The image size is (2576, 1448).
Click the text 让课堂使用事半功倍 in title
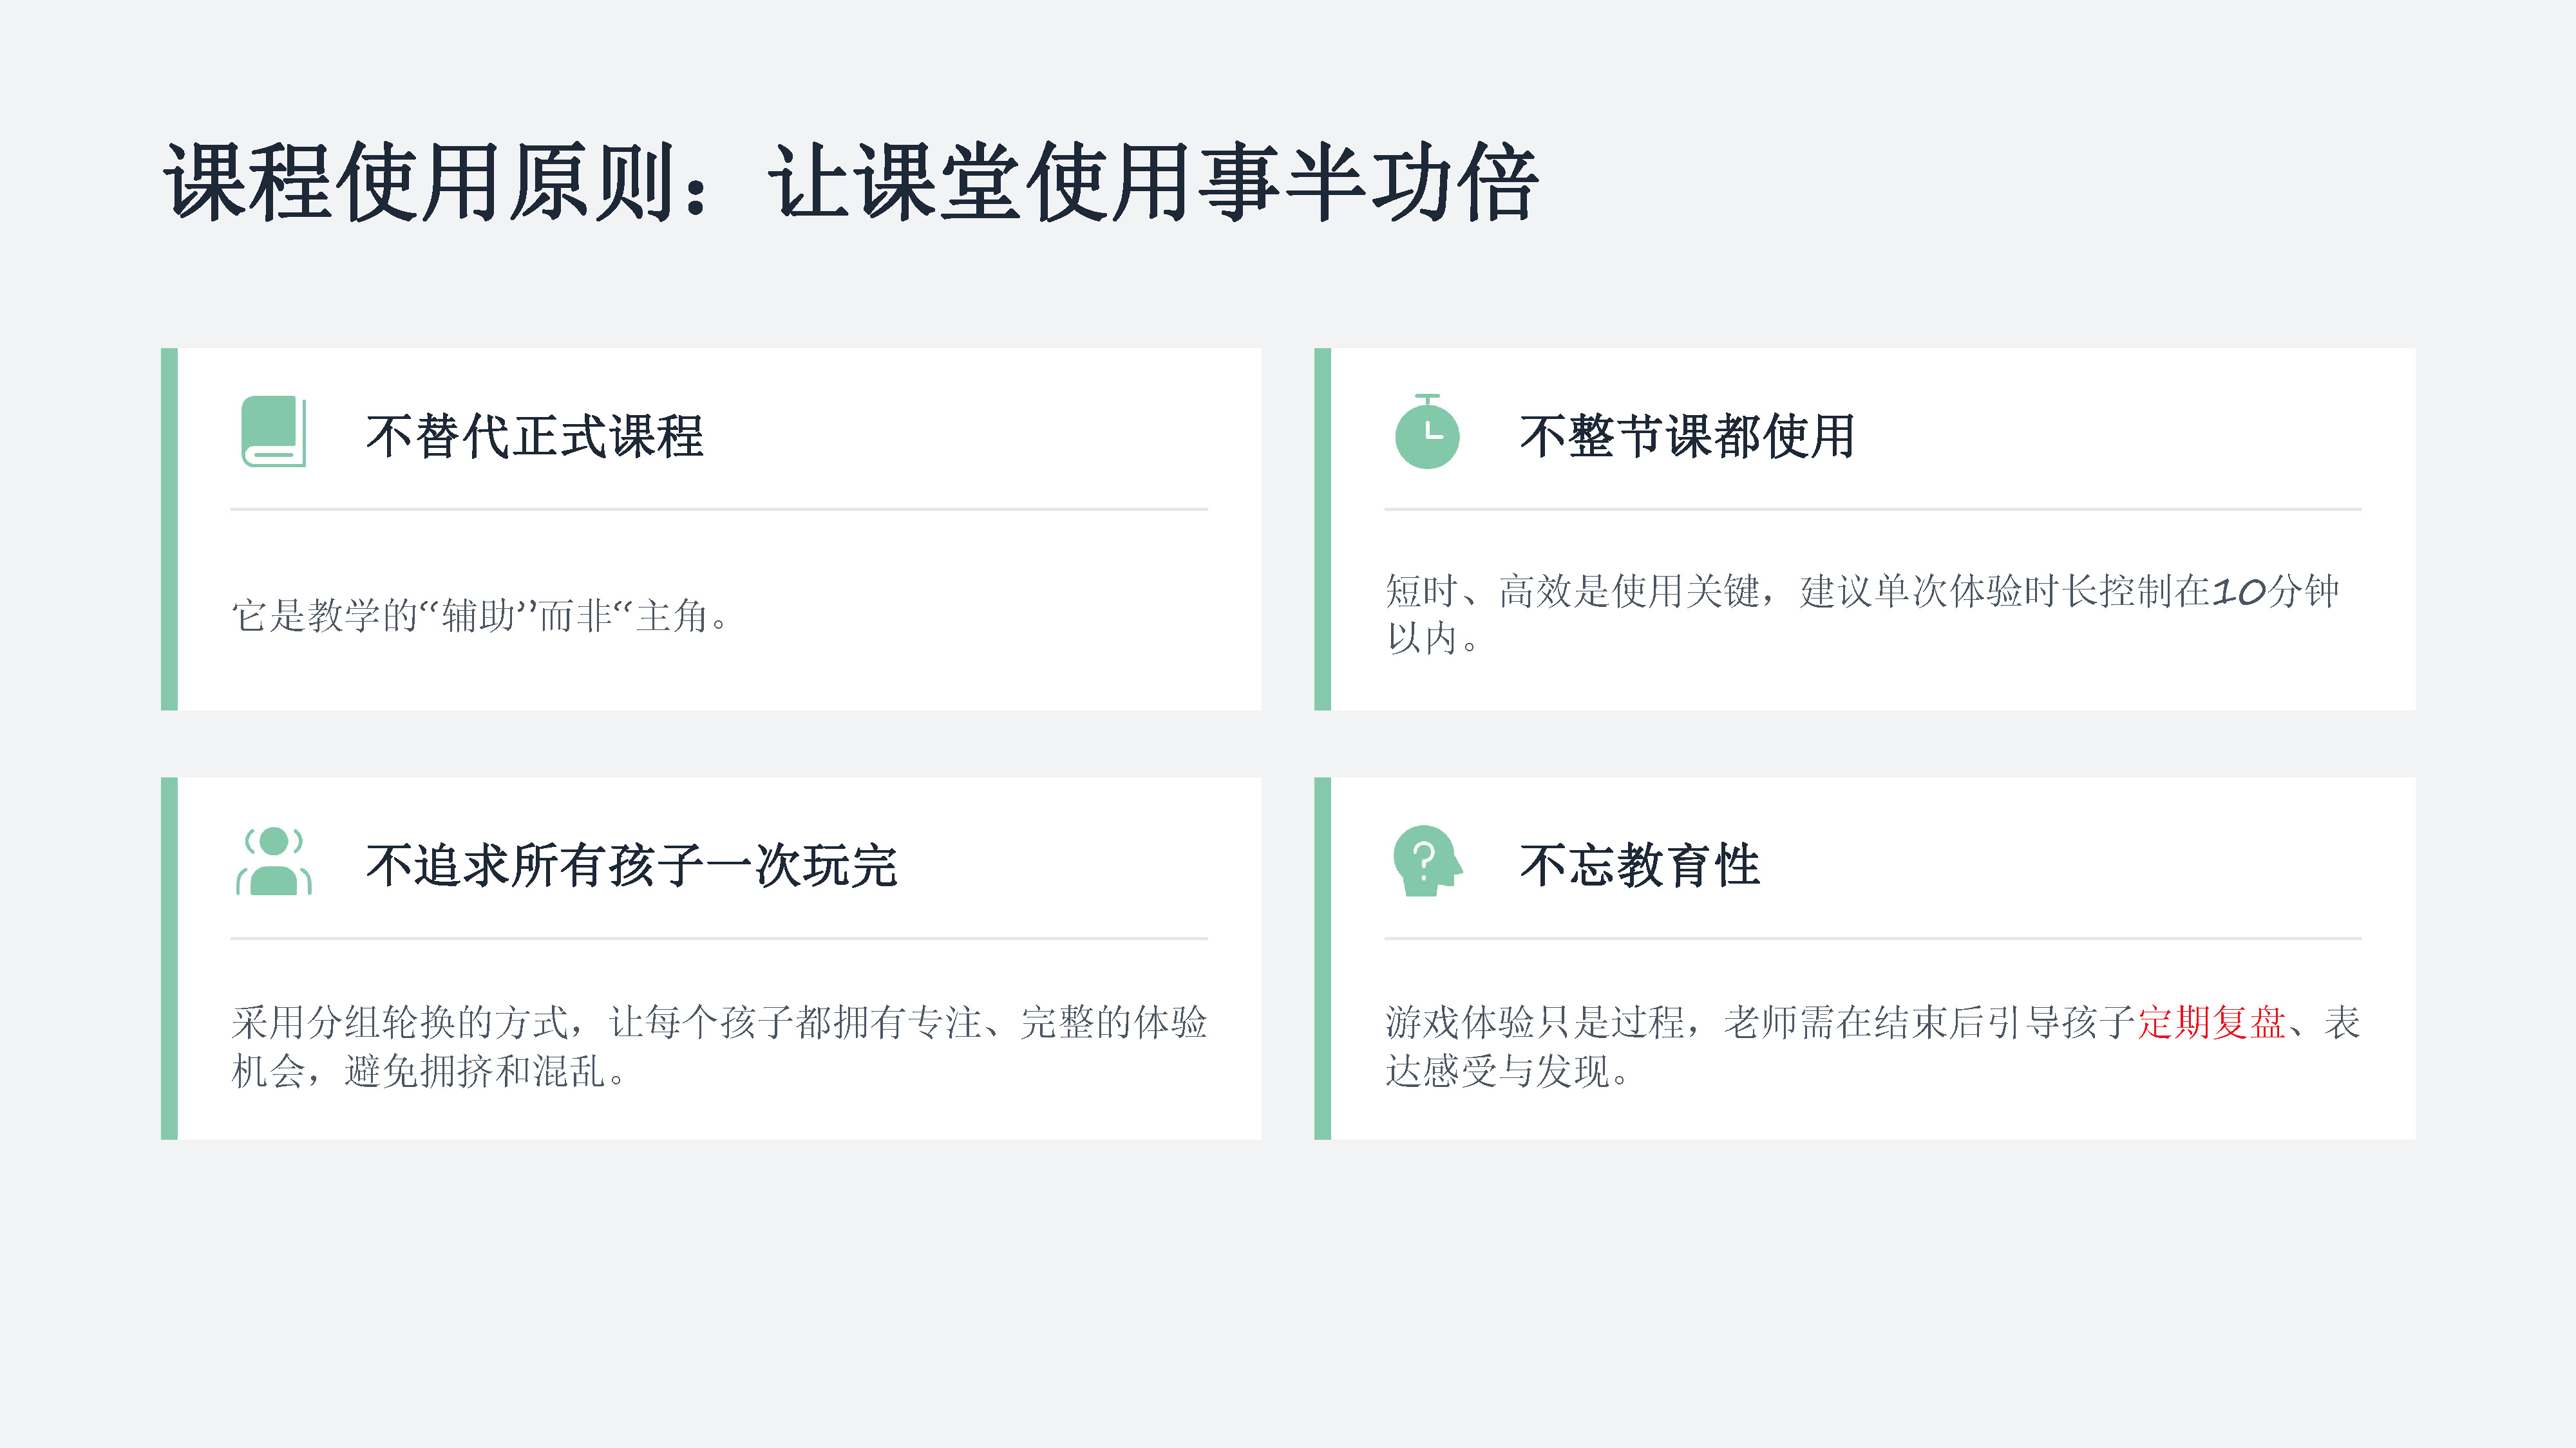coord(1153,182)
